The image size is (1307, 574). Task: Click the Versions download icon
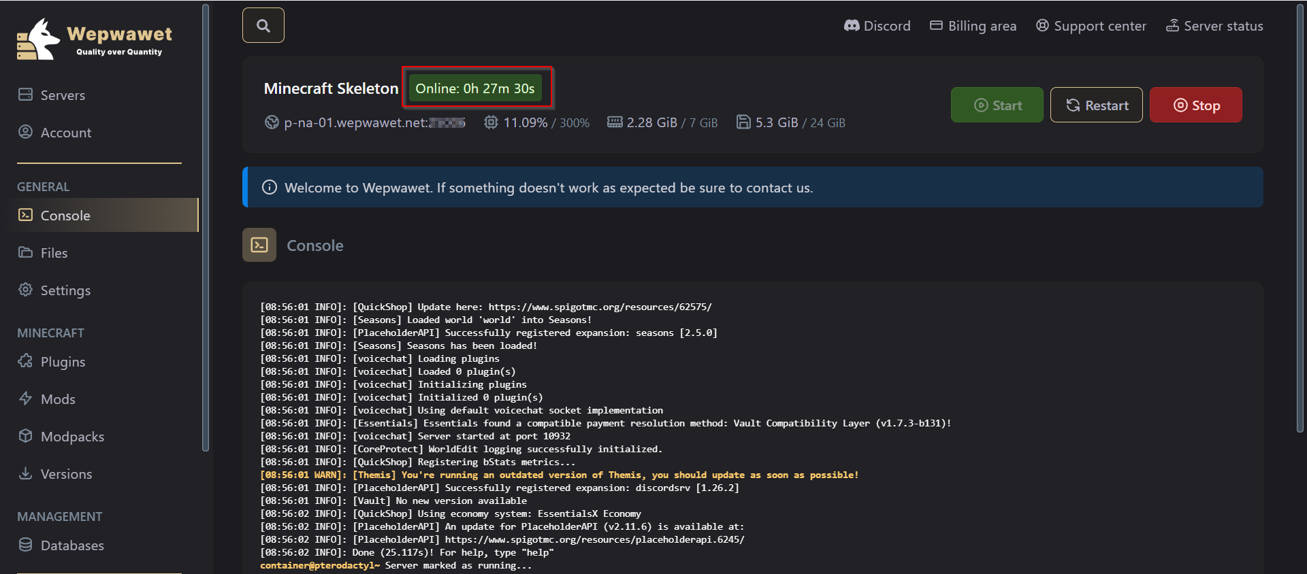point(25,473)
